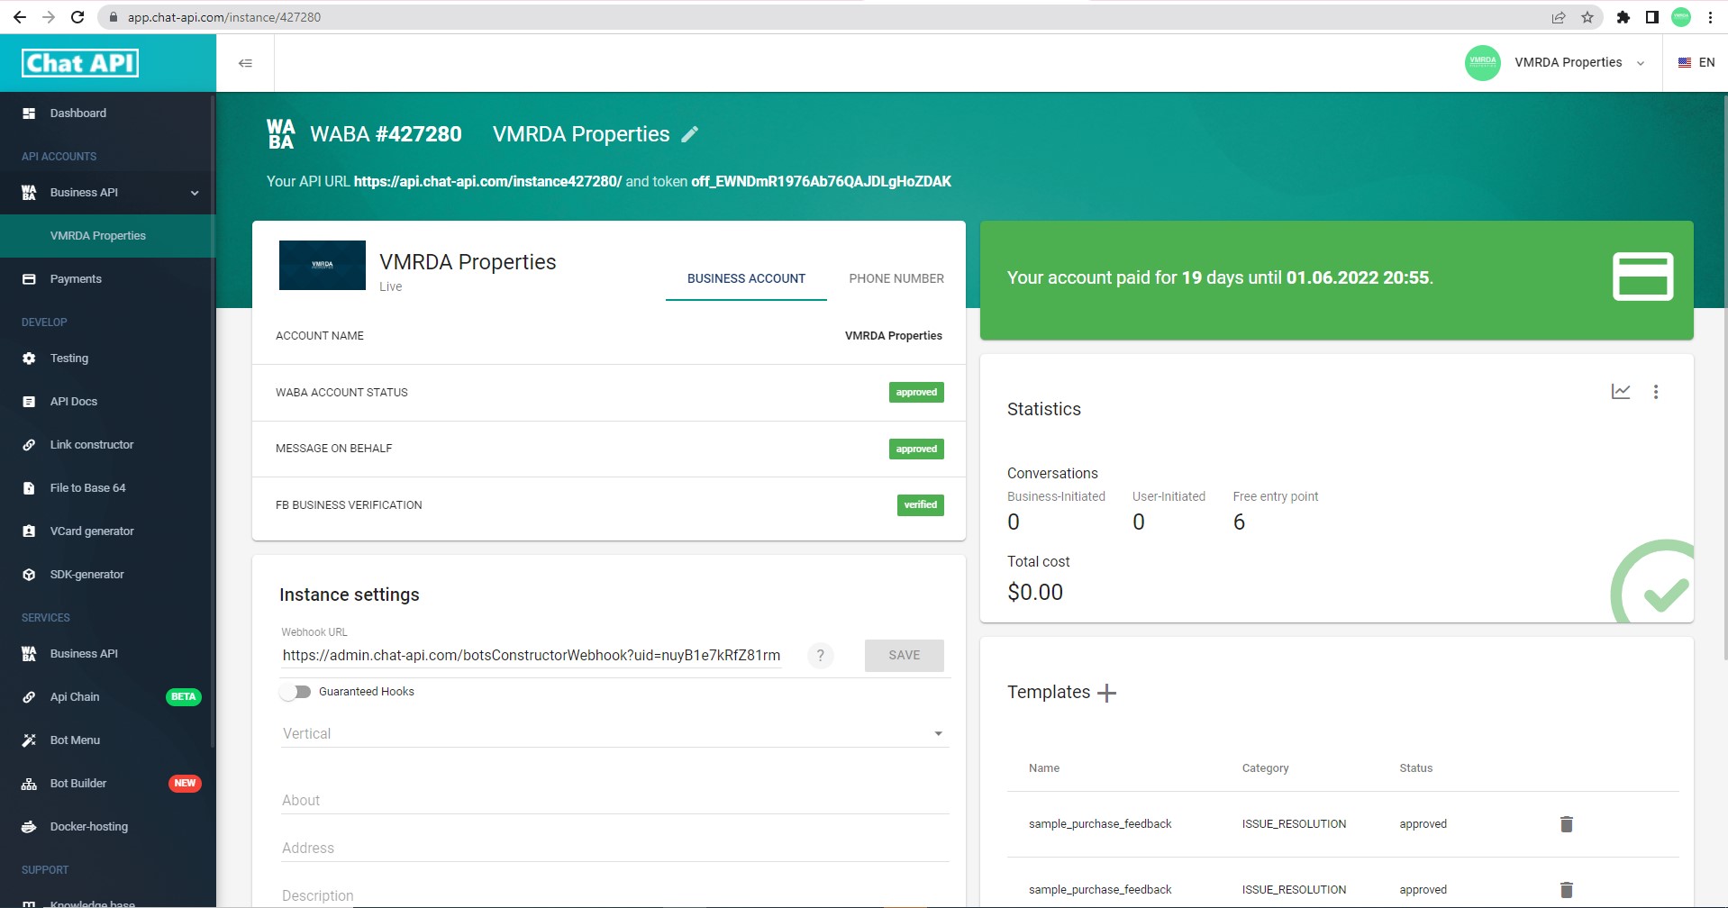Click the API Docs document icon

[29, 402]
